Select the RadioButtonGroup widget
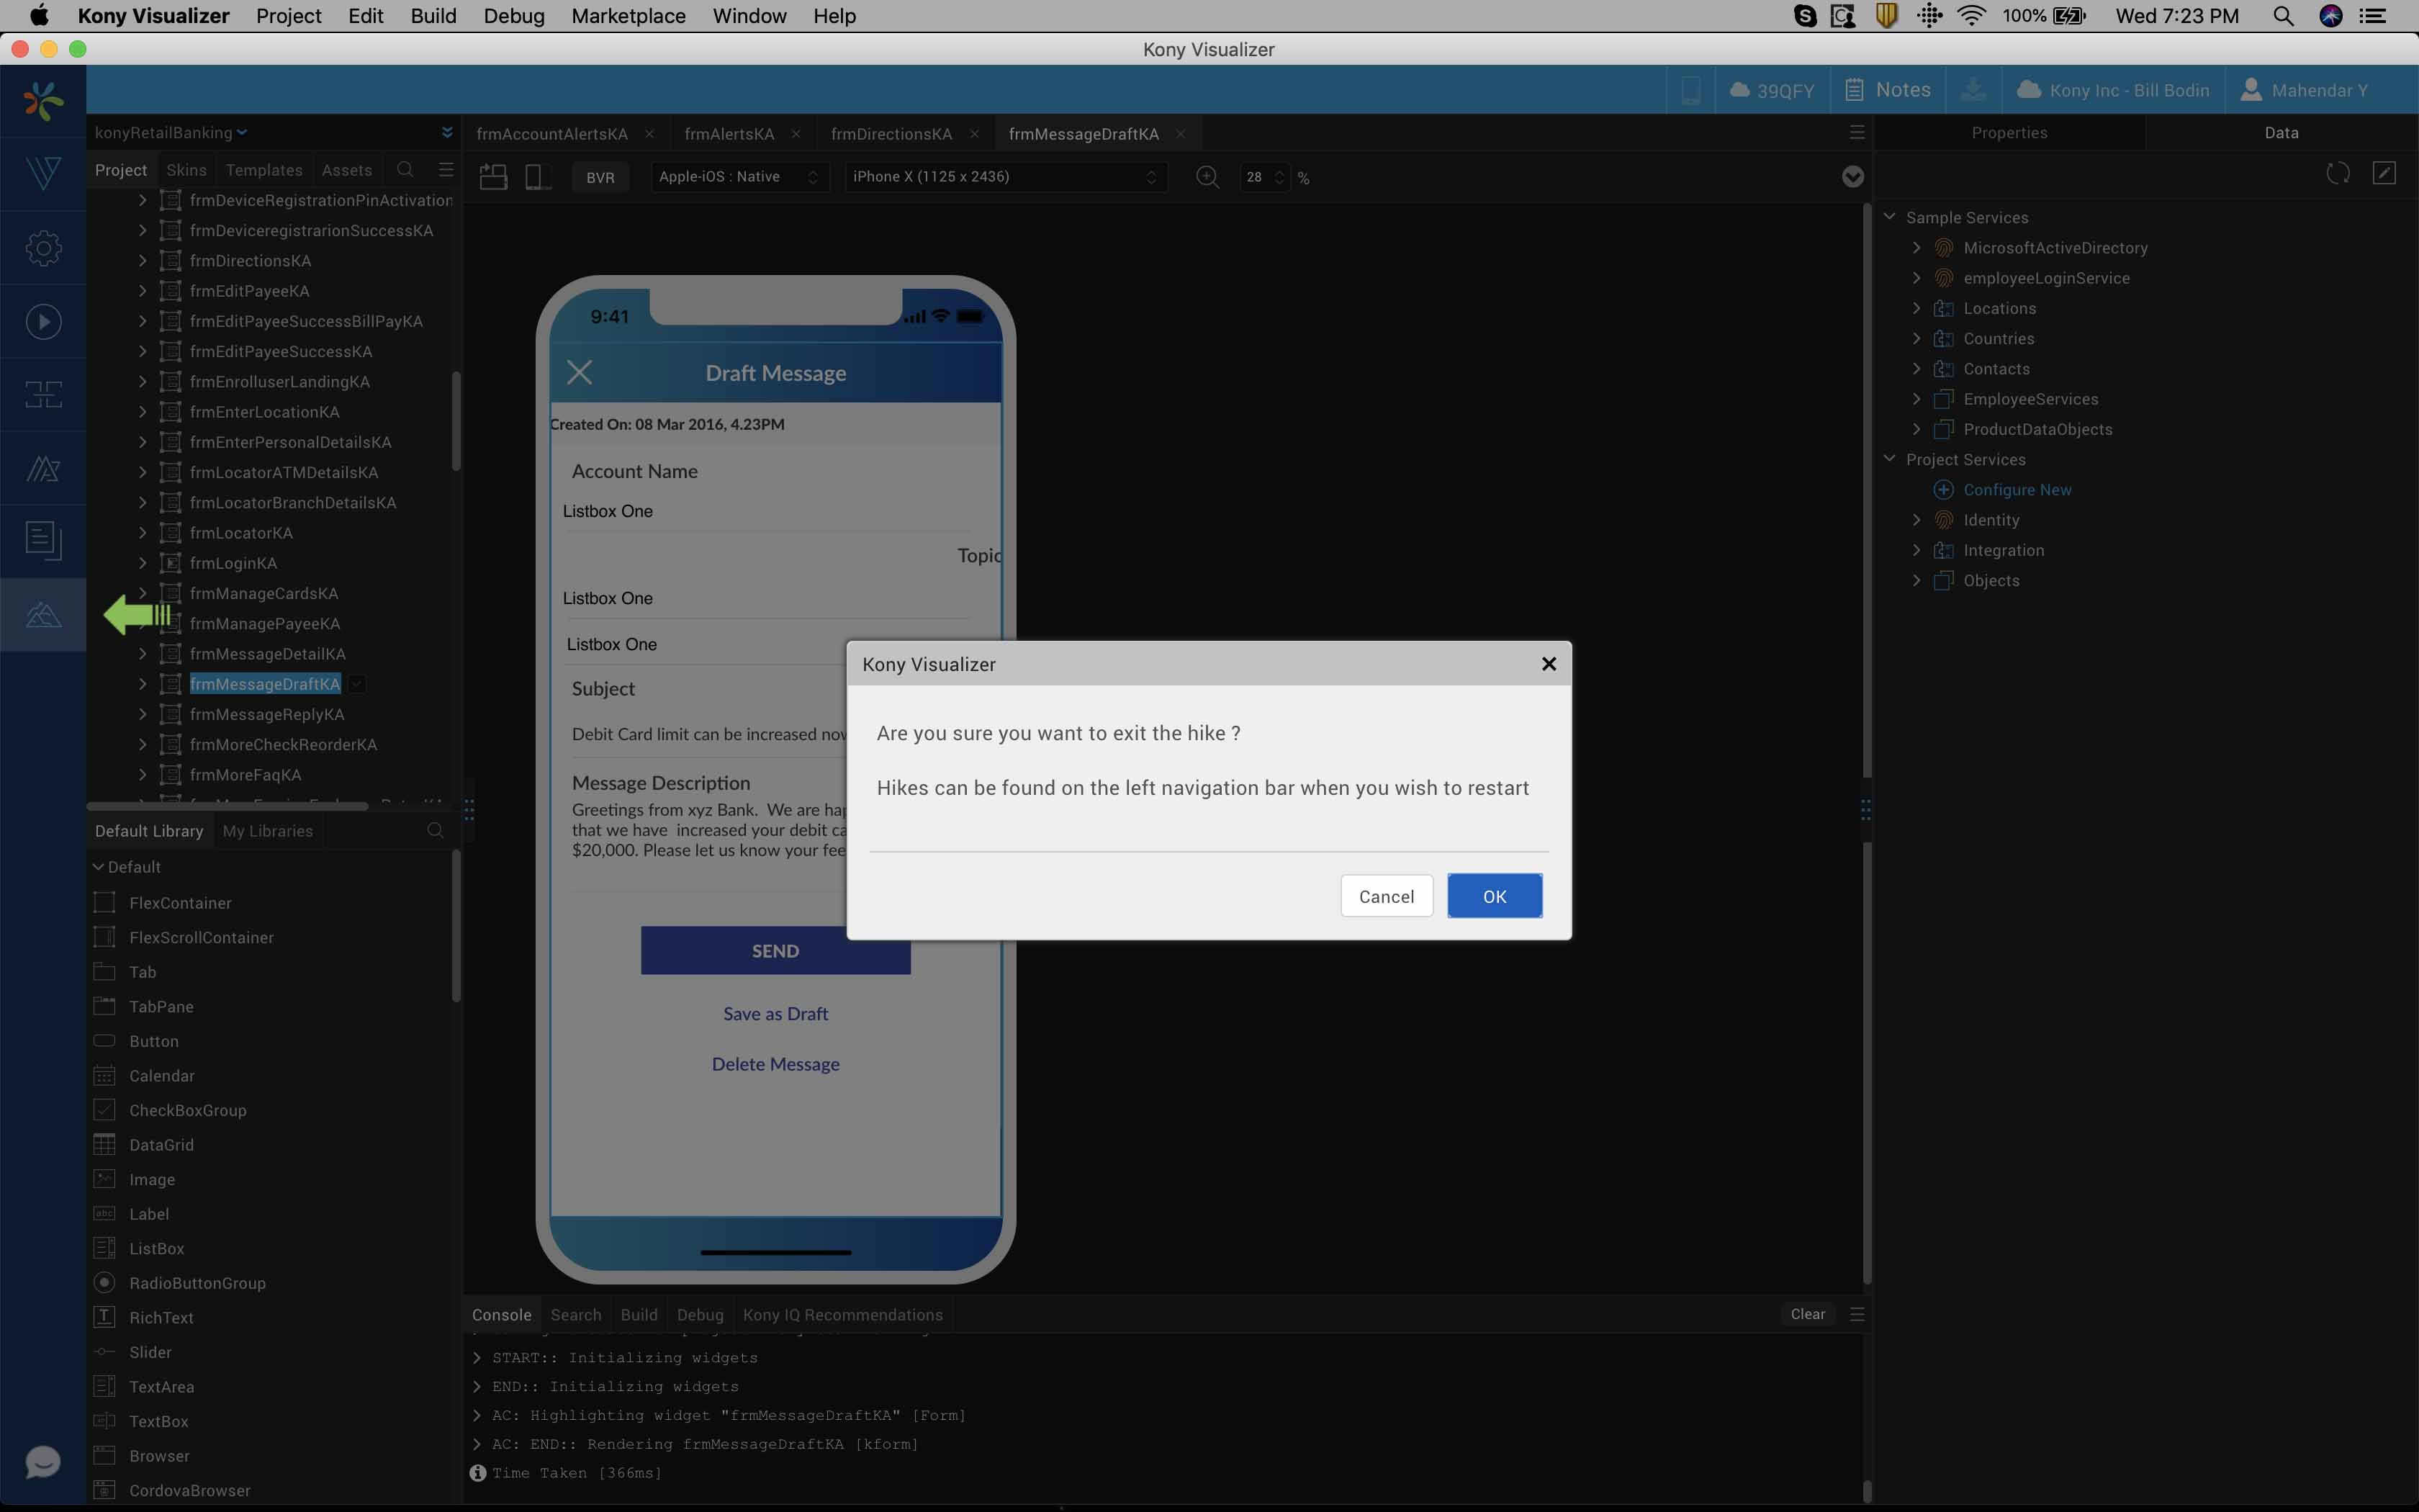Image resolution: width=2419 pixels, height=1512 pixels. [197, 1283]
